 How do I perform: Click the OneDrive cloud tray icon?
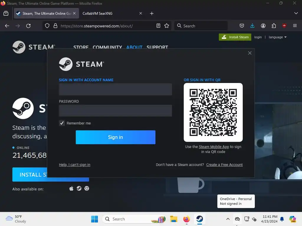(237, 219)
